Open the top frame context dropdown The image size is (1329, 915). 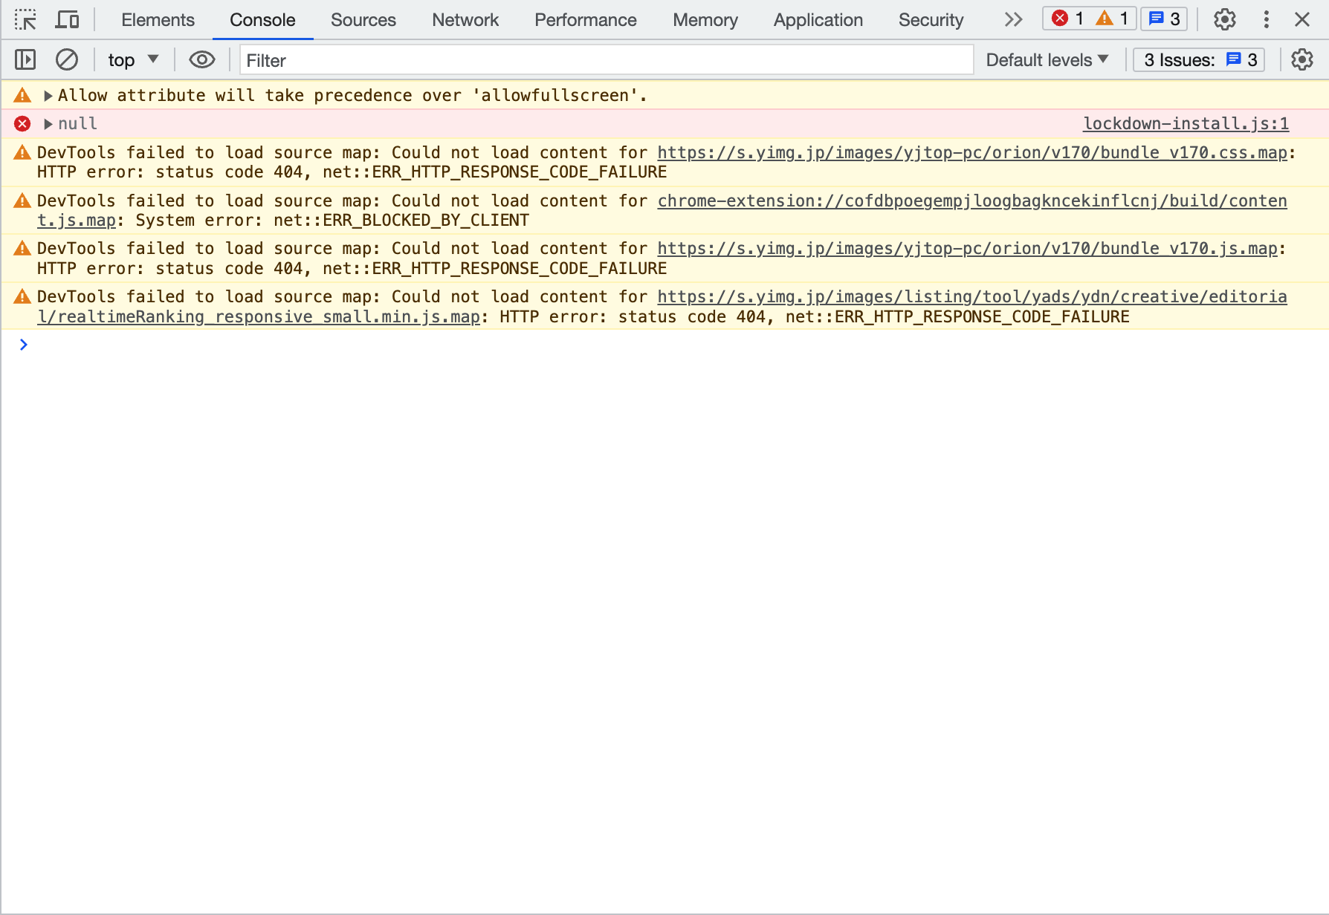click(133, 59)
